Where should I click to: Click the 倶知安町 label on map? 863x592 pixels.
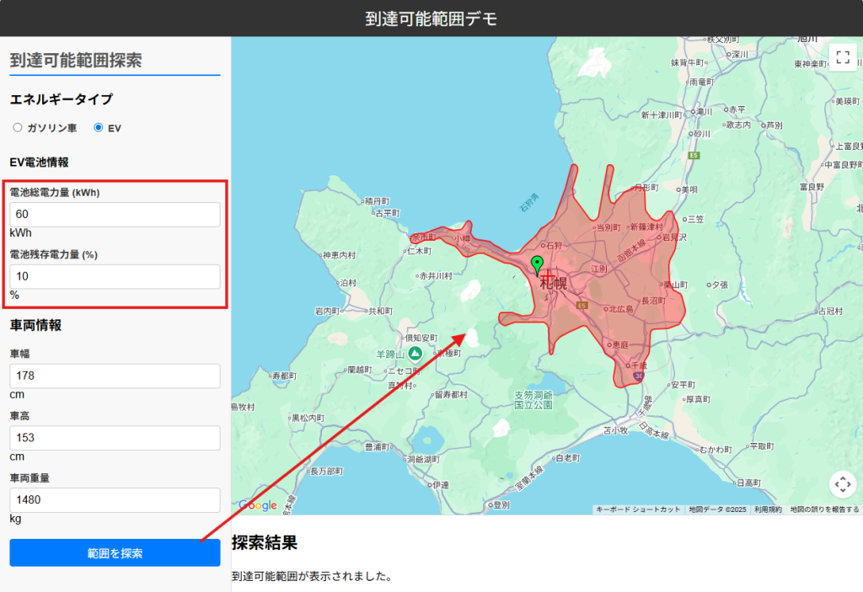pos(421,338)
